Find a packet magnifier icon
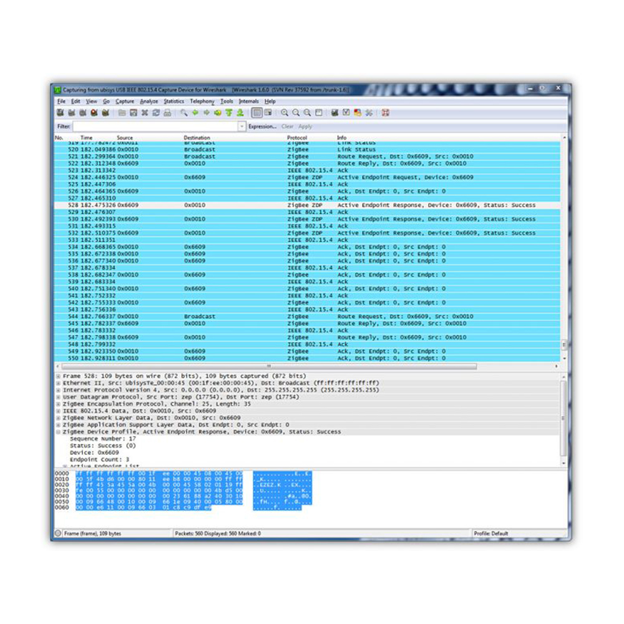This screenshot has height=624, width=624. 184,113
